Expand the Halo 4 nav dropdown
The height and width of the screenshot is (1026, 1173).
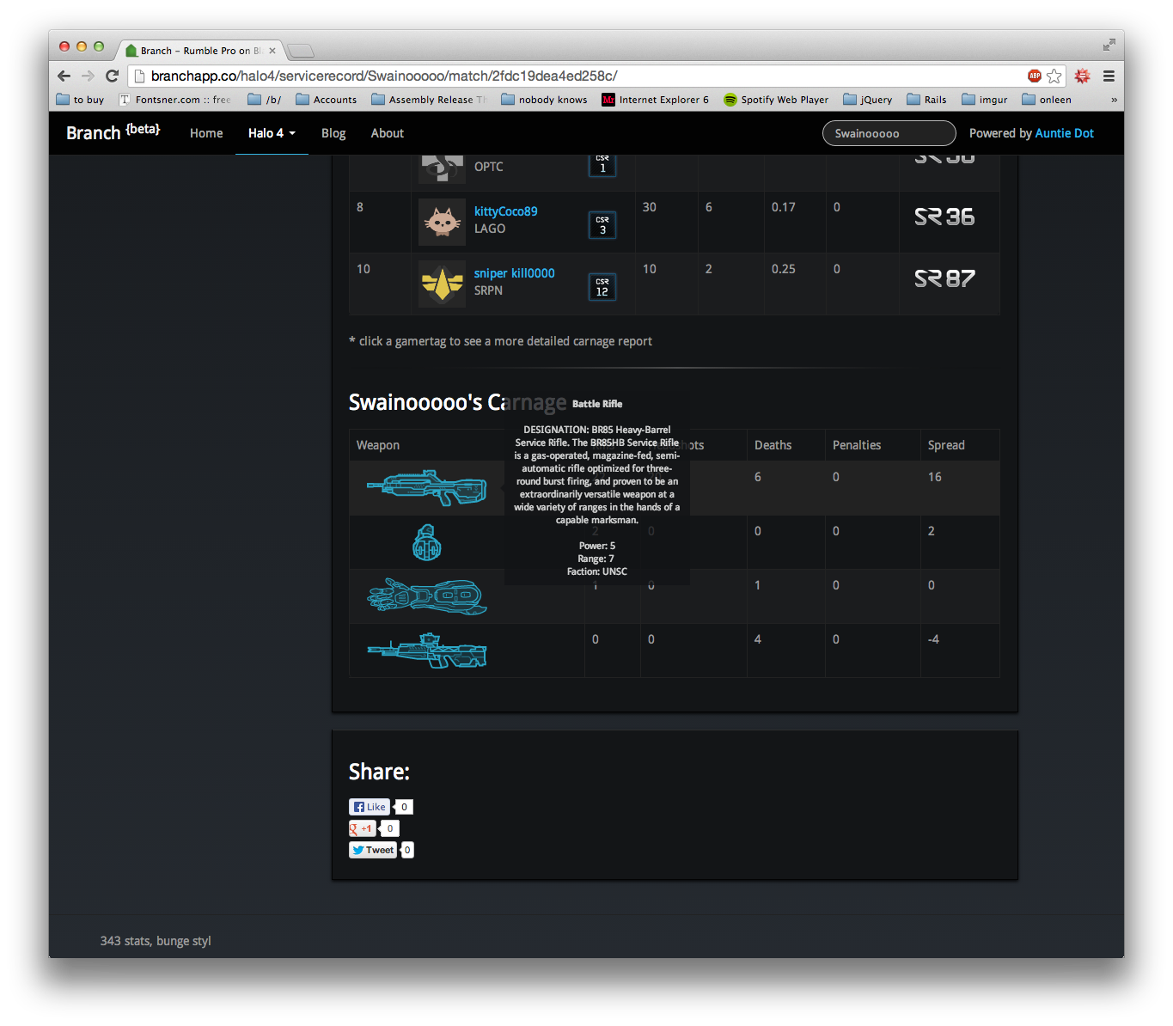click(272, 133)
